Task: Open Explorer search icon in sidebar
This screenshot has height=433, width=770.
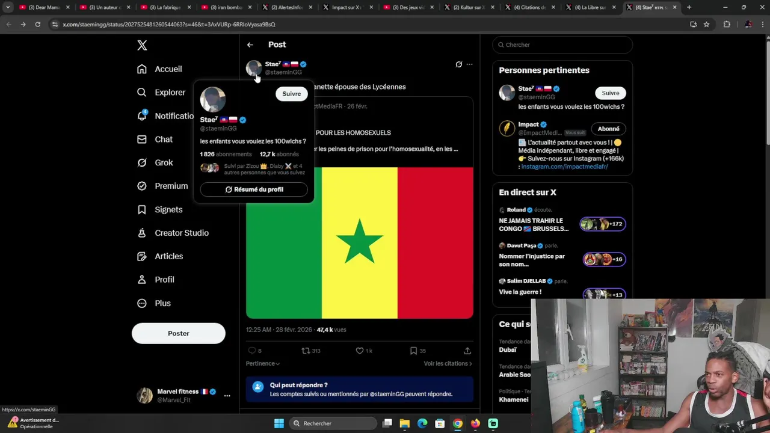Action: [x=142, y=93]
